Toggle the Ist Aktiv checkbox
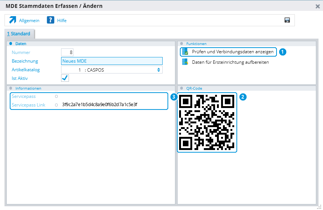Viewport: 323px width, 210px height. tap(65, 78)
